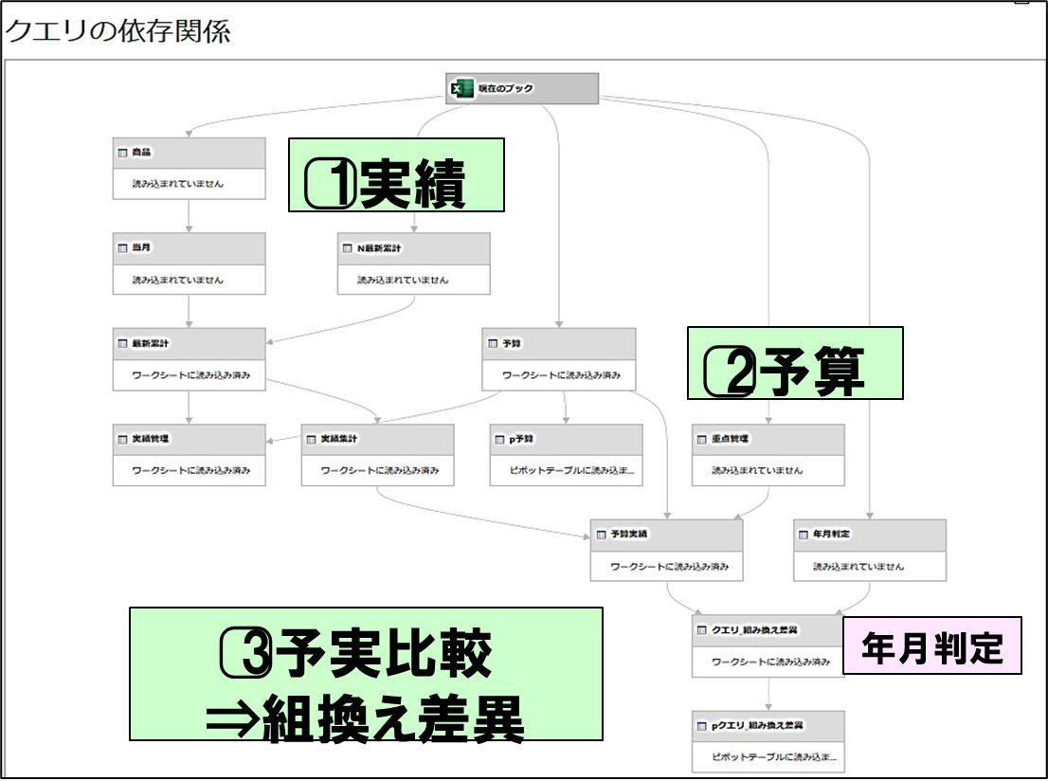
Task: Click the table icon of p予算 query
Action: [x=499, y=440]
